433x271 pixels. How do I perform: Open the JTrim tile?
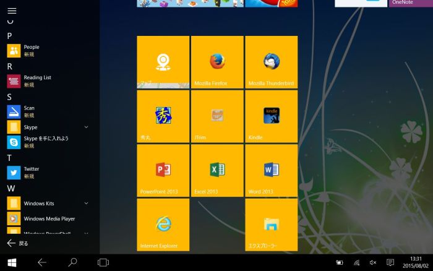217,116
